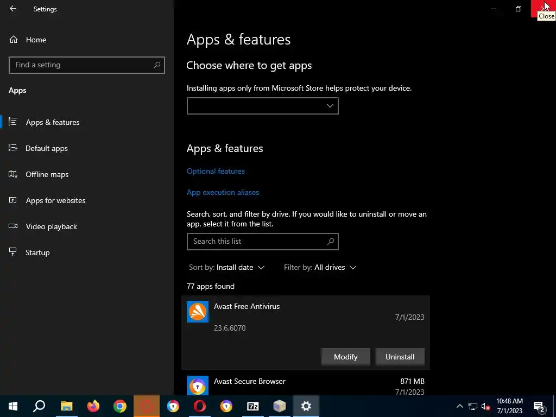Open network status tray icon
Screen dimensions: 556x417
pos(473,406)
